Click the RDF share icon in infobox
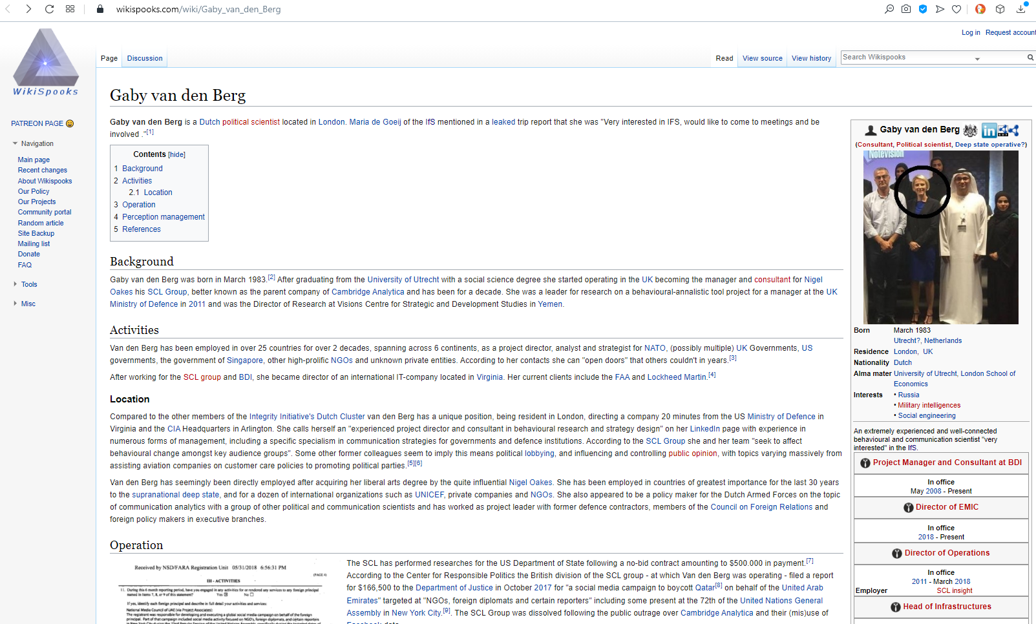The width and height of the screenshot is (1036, 624). [1003, 130]
